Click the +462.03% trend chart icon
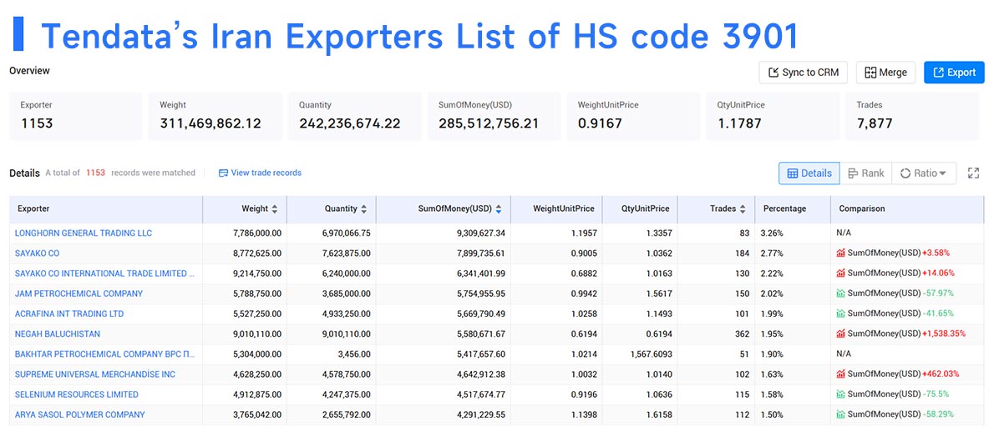The height and width of the screenshot is (432, 994). tap(841, 374)
